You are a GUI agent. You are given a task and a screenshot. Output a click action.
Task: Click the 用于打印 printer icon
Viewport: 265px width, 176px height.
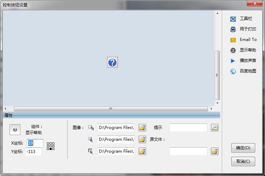click(233, 29)
